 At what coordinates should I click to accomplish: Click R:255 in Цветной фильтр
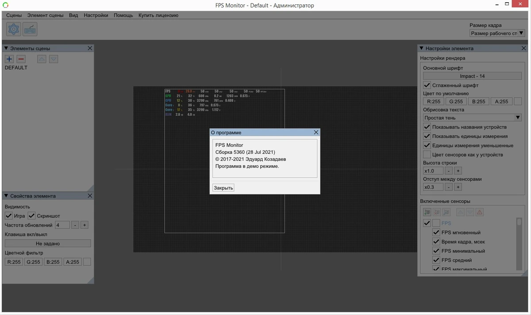tap(14, 262)
